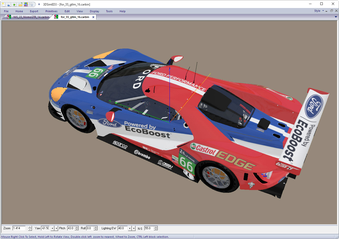The height and width of the screenshot is (239, 339).
Task: Click the Roll value field
Action: [x=90, y=228]
